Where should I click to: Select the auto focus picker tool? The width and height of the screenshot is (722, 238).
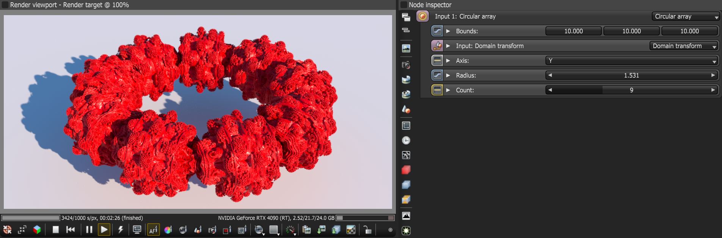(153, 230)
